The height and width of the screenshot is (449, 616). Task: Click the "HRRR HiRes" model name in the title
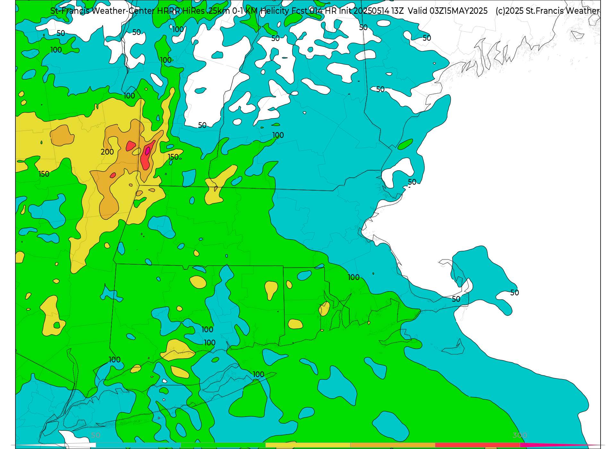pos(181,11)
